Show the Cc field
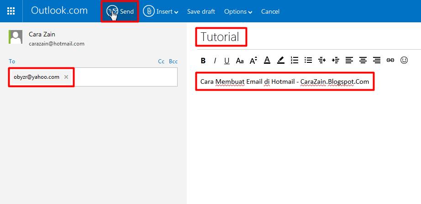 coord(161,61)
